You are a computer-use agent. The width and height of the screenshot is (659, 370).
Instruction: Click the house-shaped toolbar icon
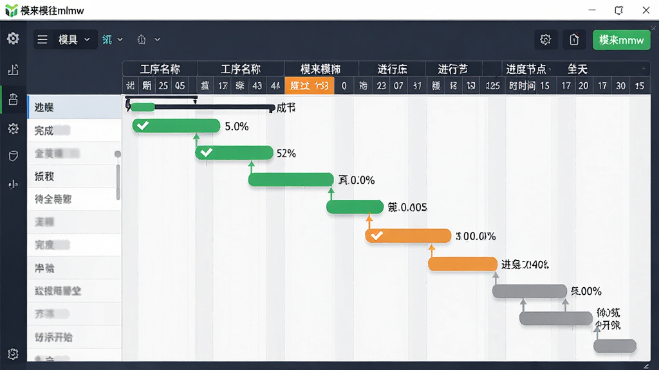[142, 39]
